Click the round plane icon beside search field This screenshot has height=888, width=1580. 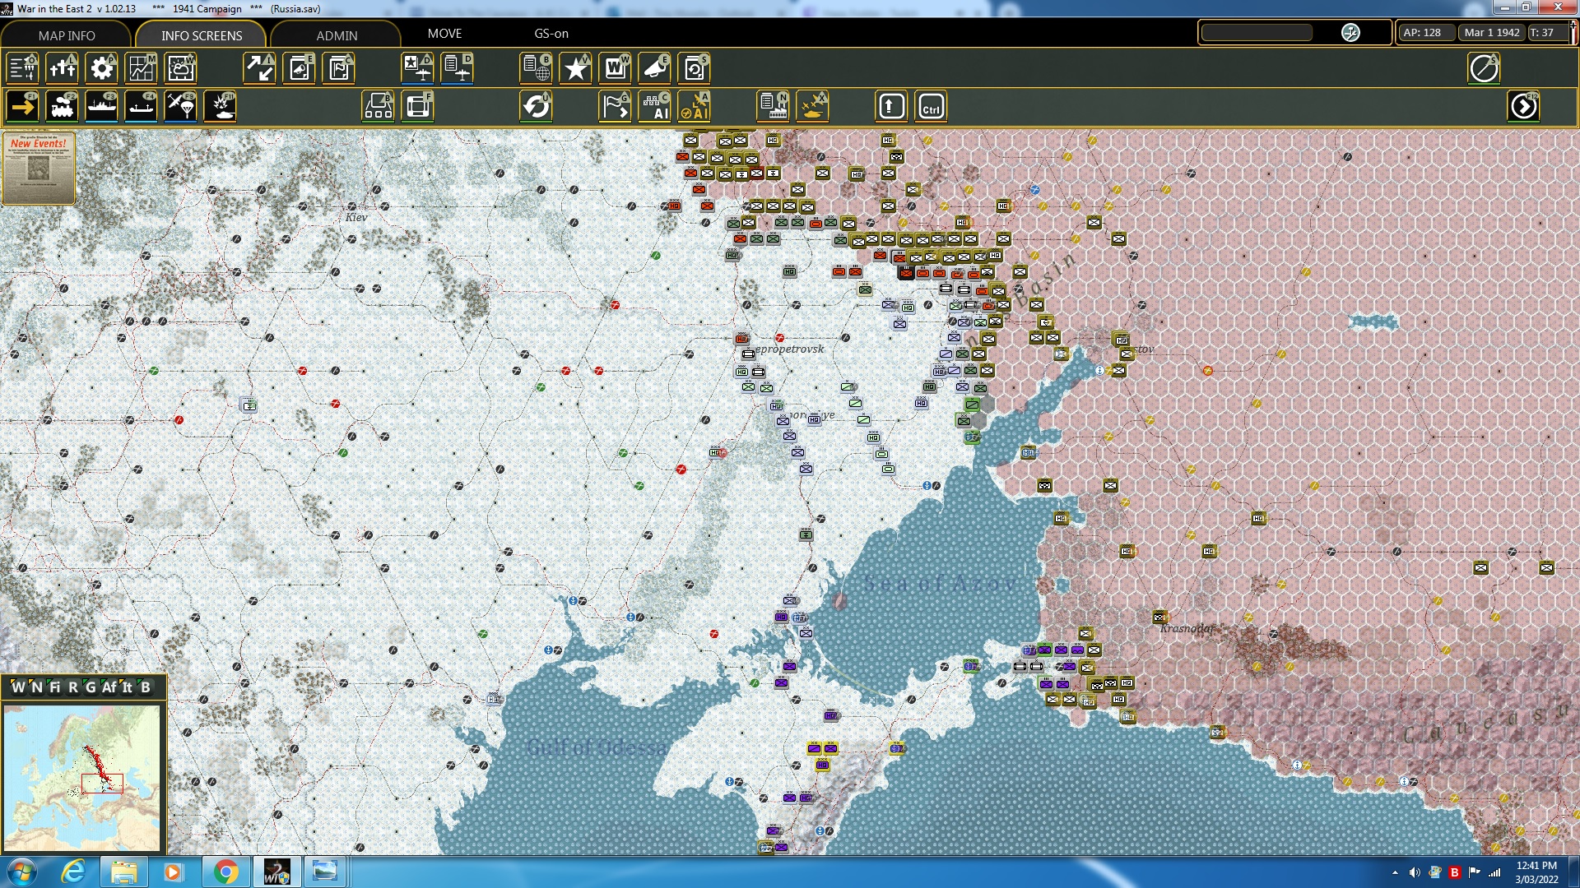pyautogui.click(x=1350, y=32)
